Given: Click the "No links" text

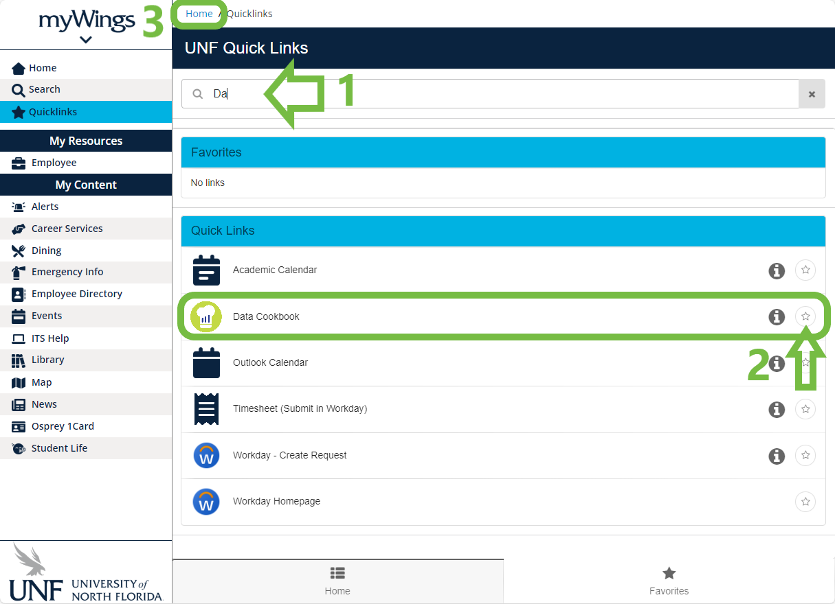Looking at the screenshot, I should 208,183.
